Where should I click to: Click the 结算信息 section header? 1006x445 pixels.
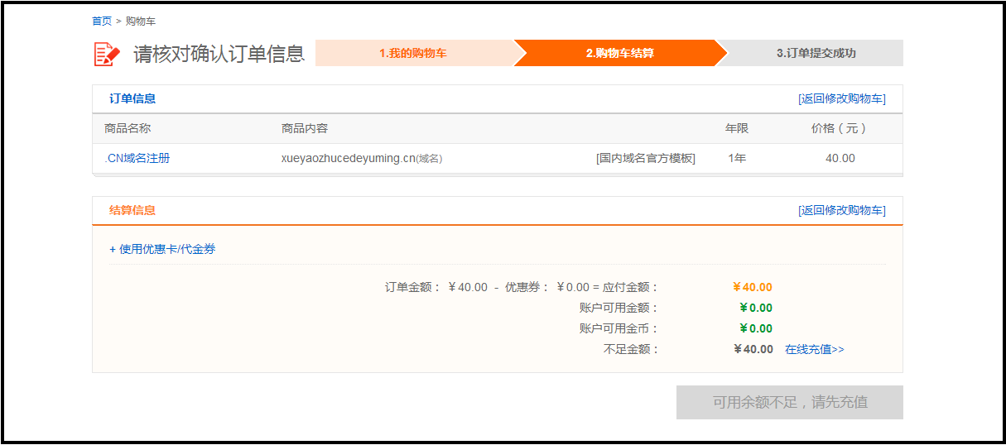pos(132,210)
